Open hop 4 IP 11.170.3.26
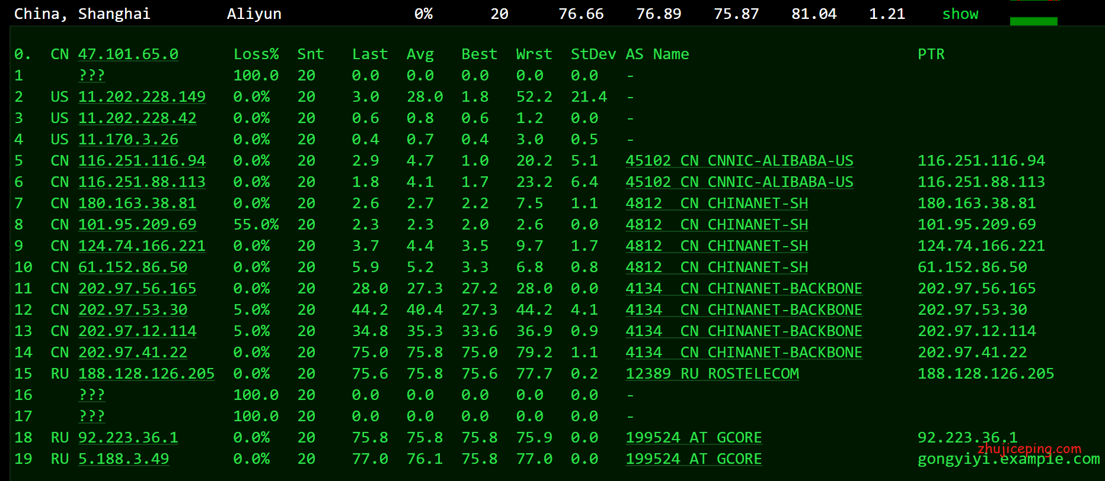The image size is (1105, 481). pyautogui.click(x=128, y=140)
